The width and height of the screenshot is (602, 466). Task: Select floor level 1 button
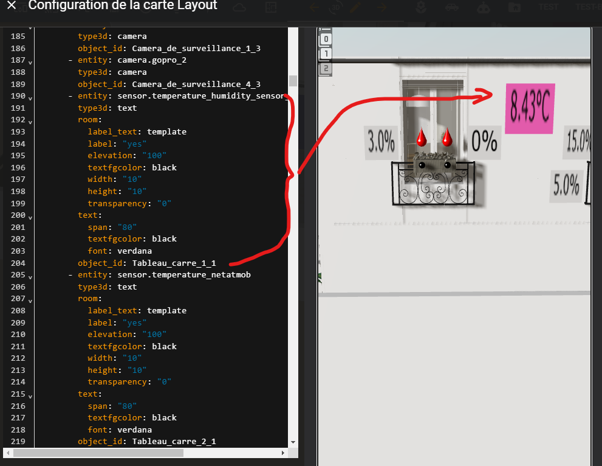coord(326,54)
